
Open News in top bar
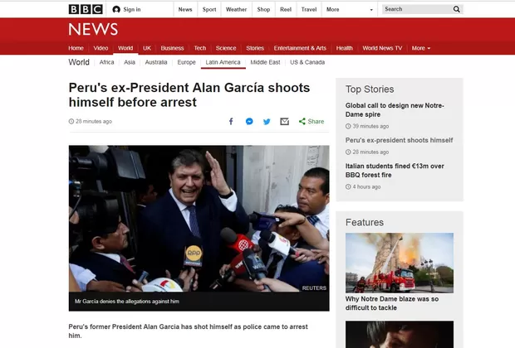[185, 9]
